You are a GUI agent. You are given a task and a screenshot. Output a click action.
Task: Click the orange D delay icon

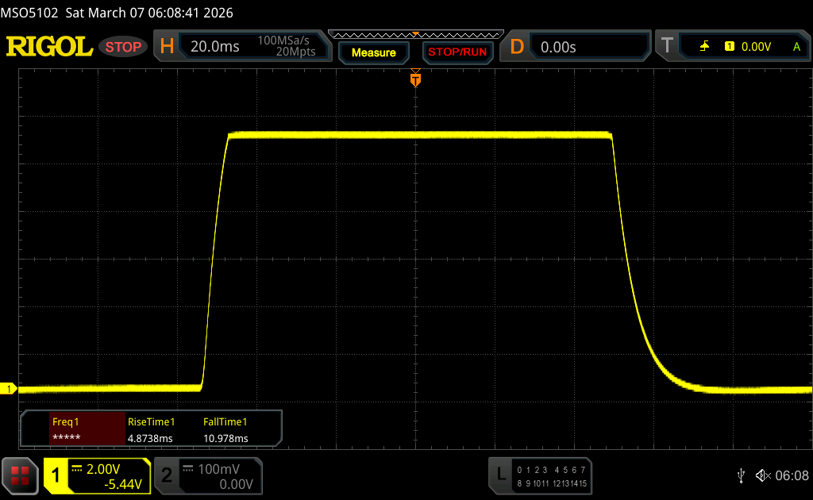point(517,47)
